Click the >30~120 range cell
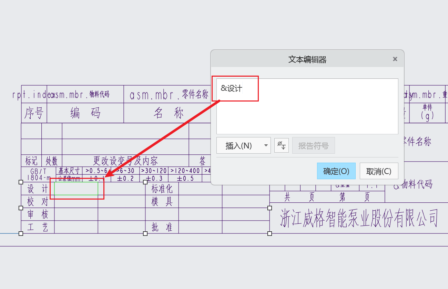 pyautogui.click(x=154, y=171)
